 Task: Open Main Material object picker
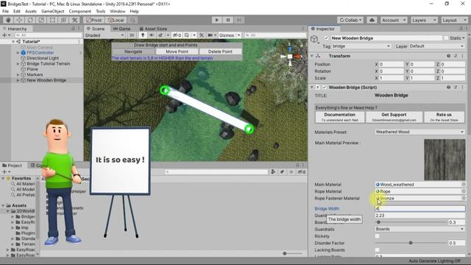464,185
